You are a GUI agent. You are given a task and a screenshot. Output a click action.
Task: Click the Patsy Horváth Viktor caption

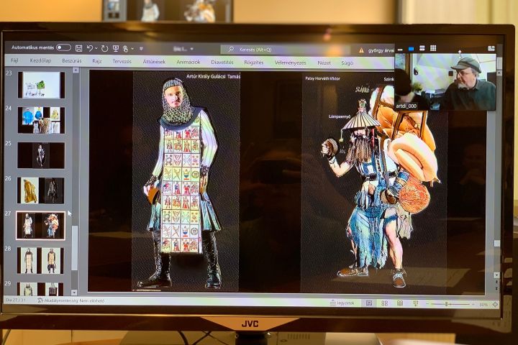(322, 78)
